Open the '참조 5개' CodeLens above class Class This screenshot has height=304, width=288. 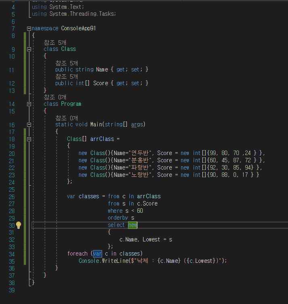[55, 42]
